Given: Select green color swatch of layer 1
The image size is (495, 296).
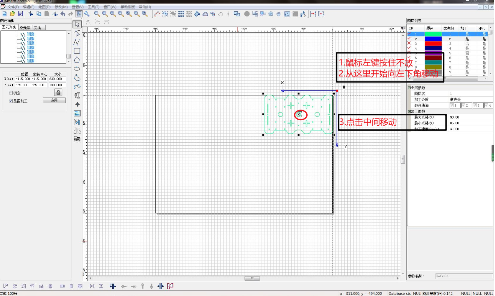Looking at the screenshot, I should [433, 34].
